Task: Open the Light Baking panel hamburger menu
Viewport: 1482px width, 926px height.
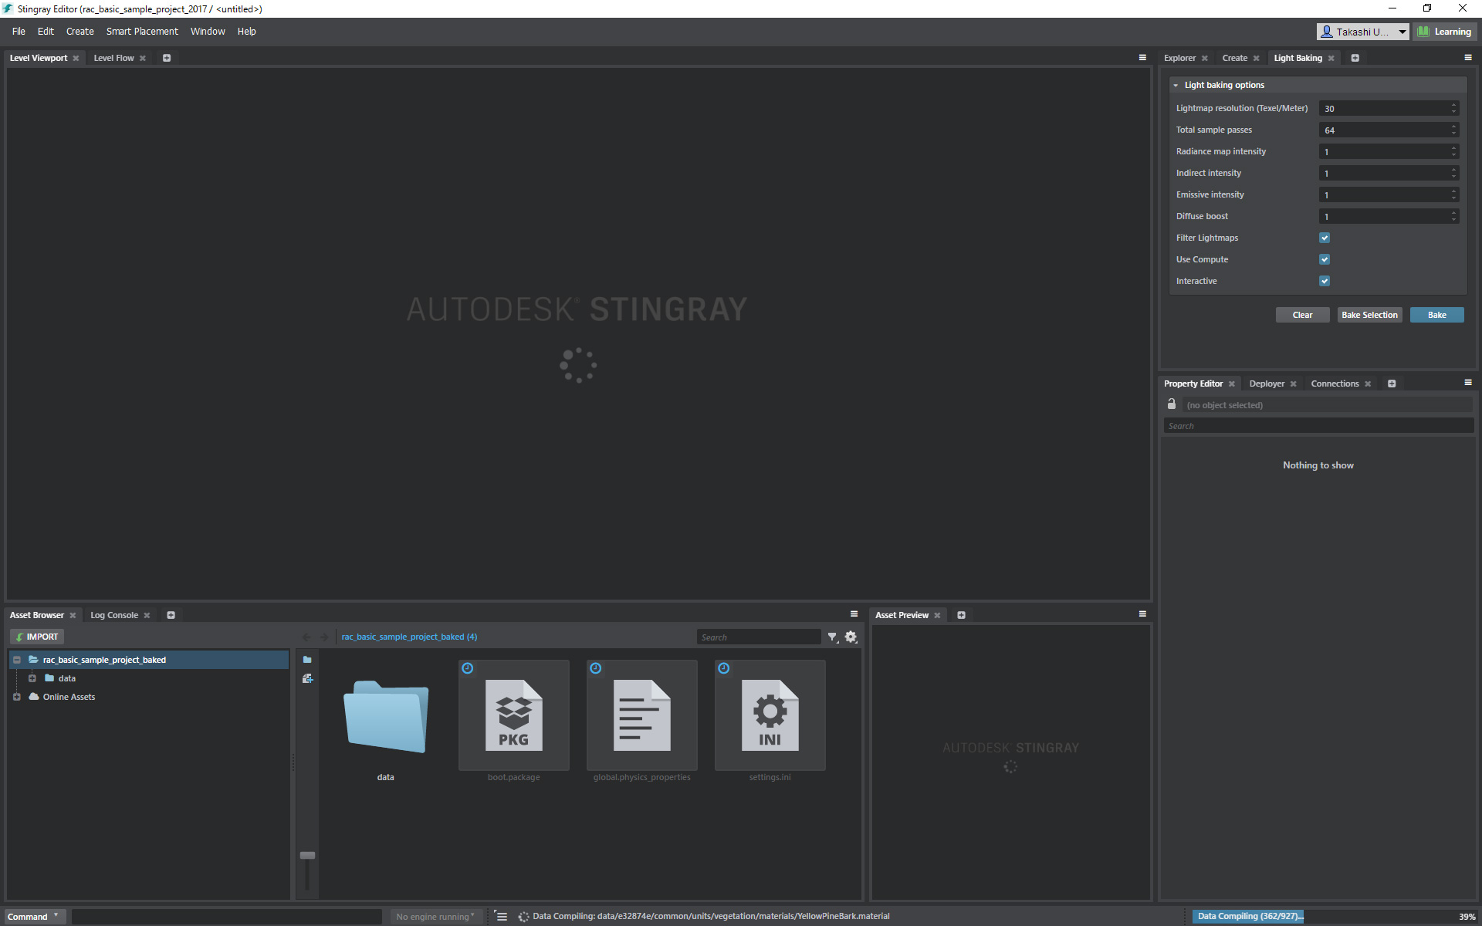Action: (1468, 58)
